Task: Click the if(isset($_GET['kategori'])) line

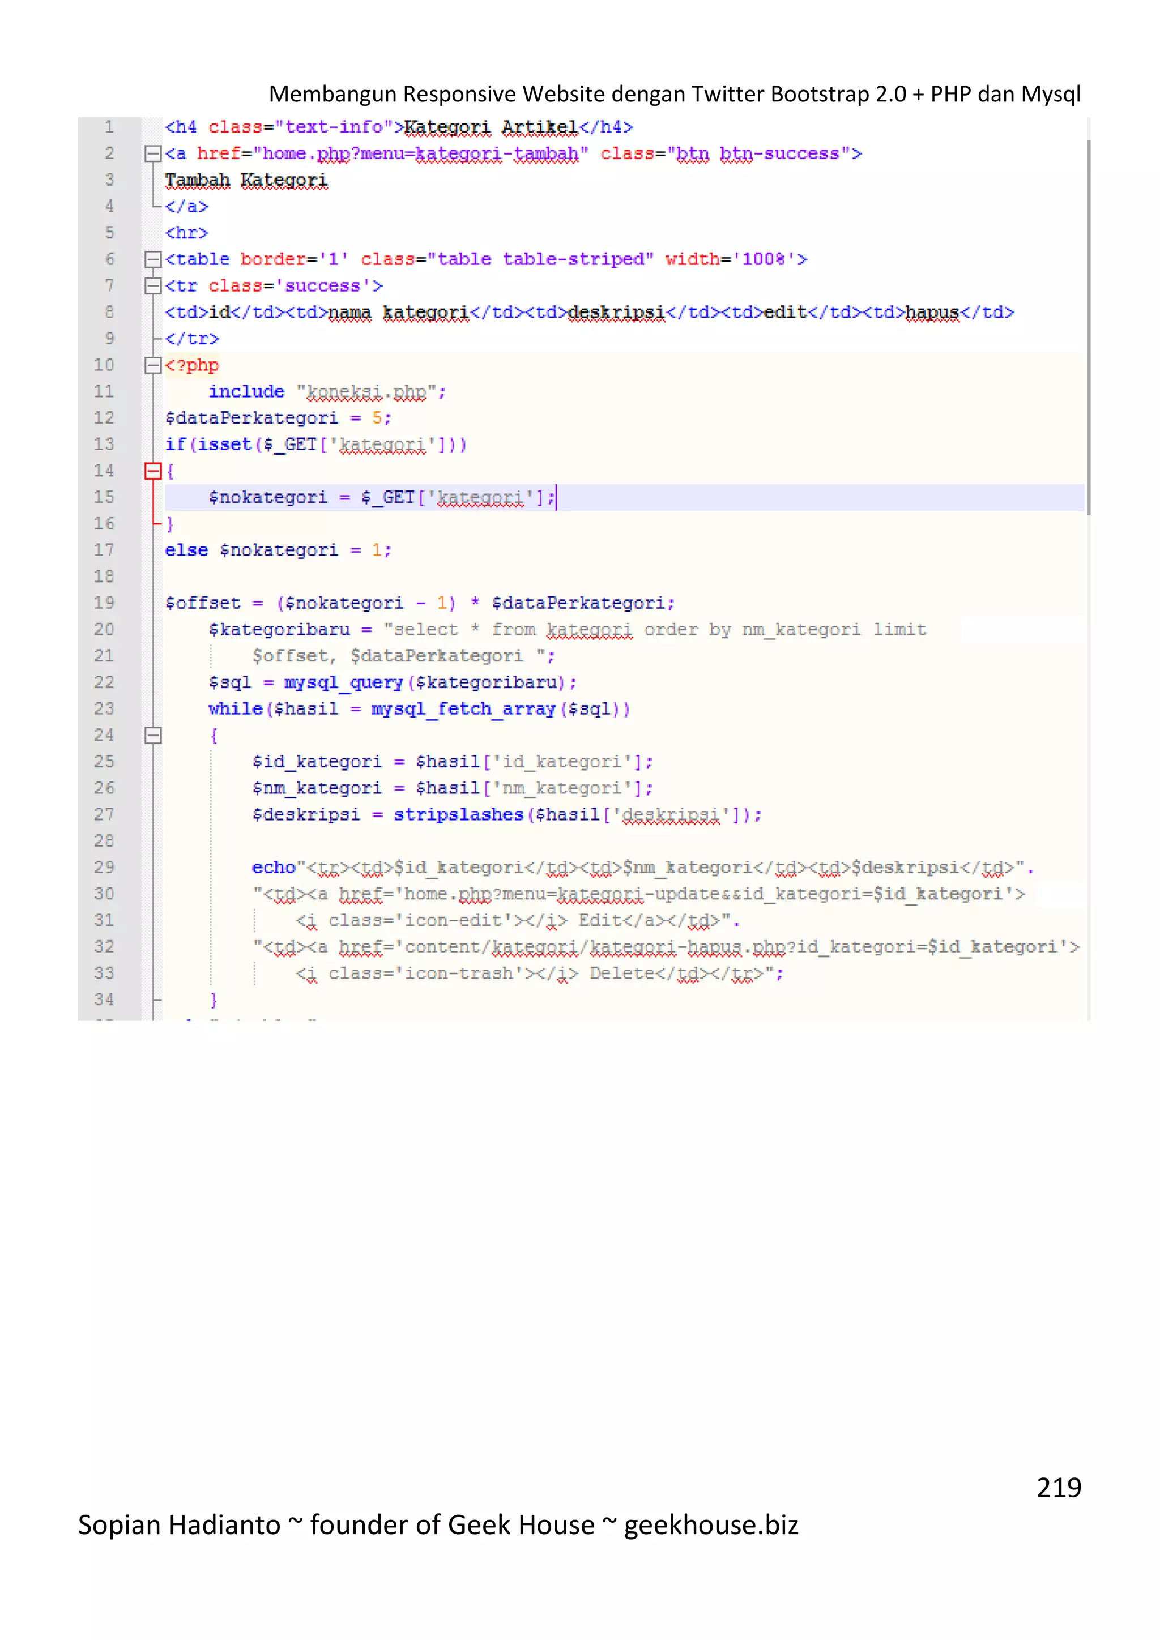Action: (315, 445)
